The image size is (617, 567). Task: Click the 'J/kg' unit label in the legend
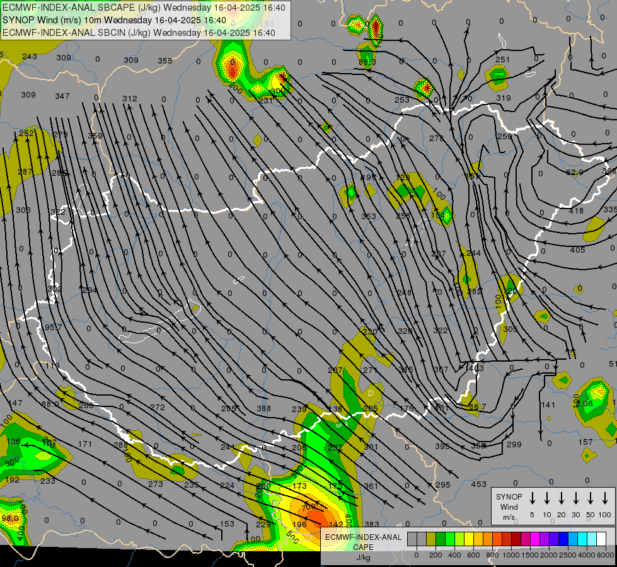[363, 558]
